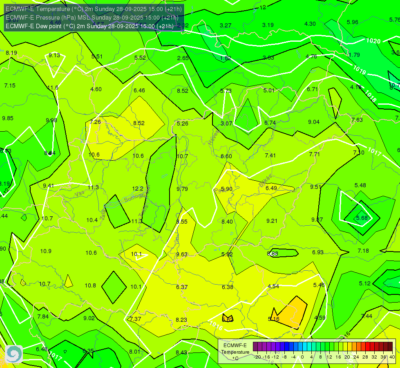Click the 1.79 dew point value
The image size is (400, 368).
[x=354, y=55]
